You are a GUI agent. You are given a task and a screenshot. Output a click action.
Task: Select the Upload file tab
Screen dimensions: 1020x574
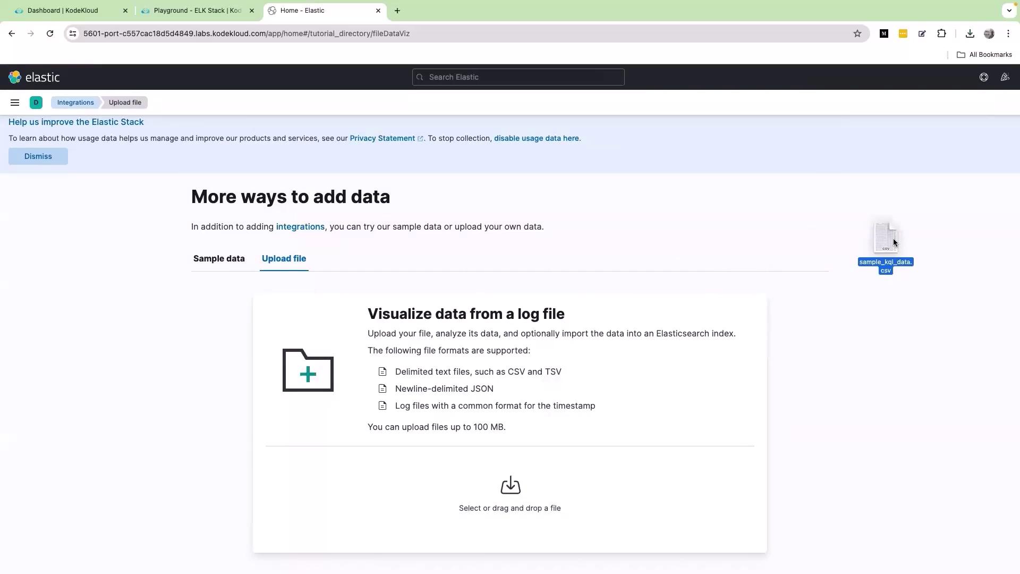[284, 259]
